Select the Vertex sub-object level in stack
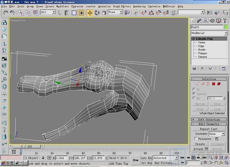This screenshot has height=167, width=230. pos(202,42)
